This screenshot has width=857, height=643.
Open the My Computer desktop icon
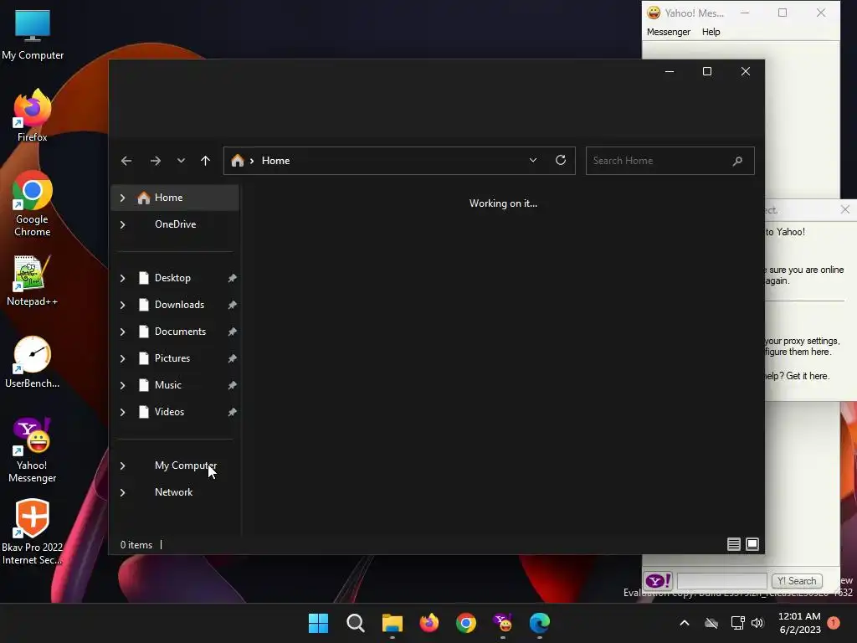point(33,33)
